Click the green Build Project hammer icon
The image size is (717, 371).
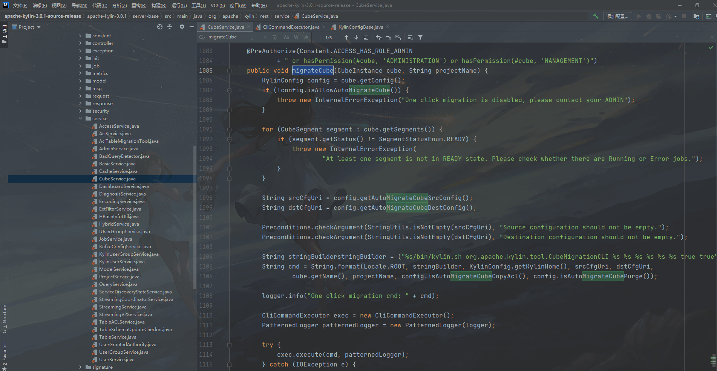(596, 16)
